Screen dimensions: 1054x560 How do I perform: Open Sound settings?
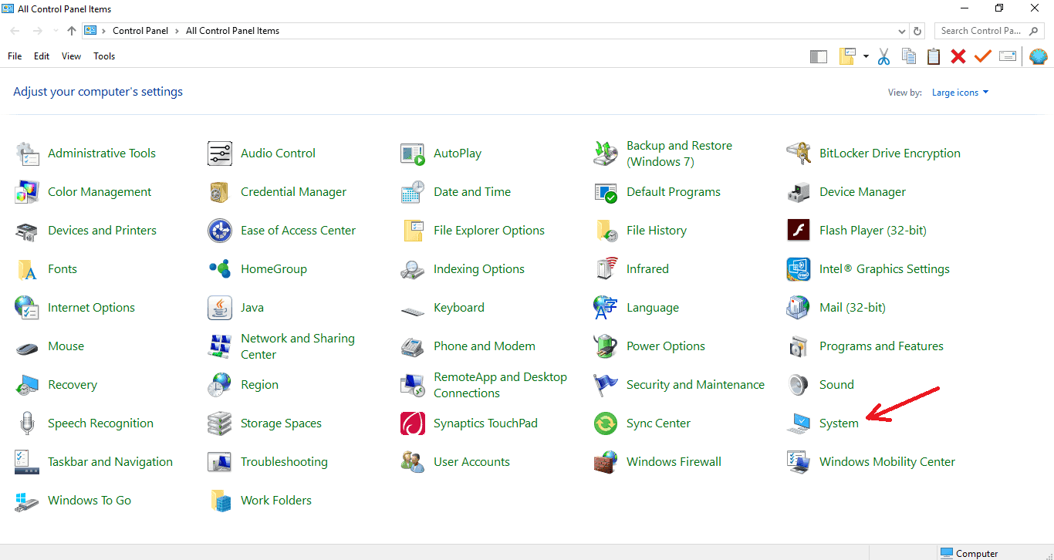820,385
